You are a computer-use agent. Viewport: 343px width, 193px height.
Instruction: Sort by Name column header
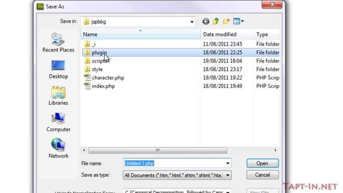[140, 34]
